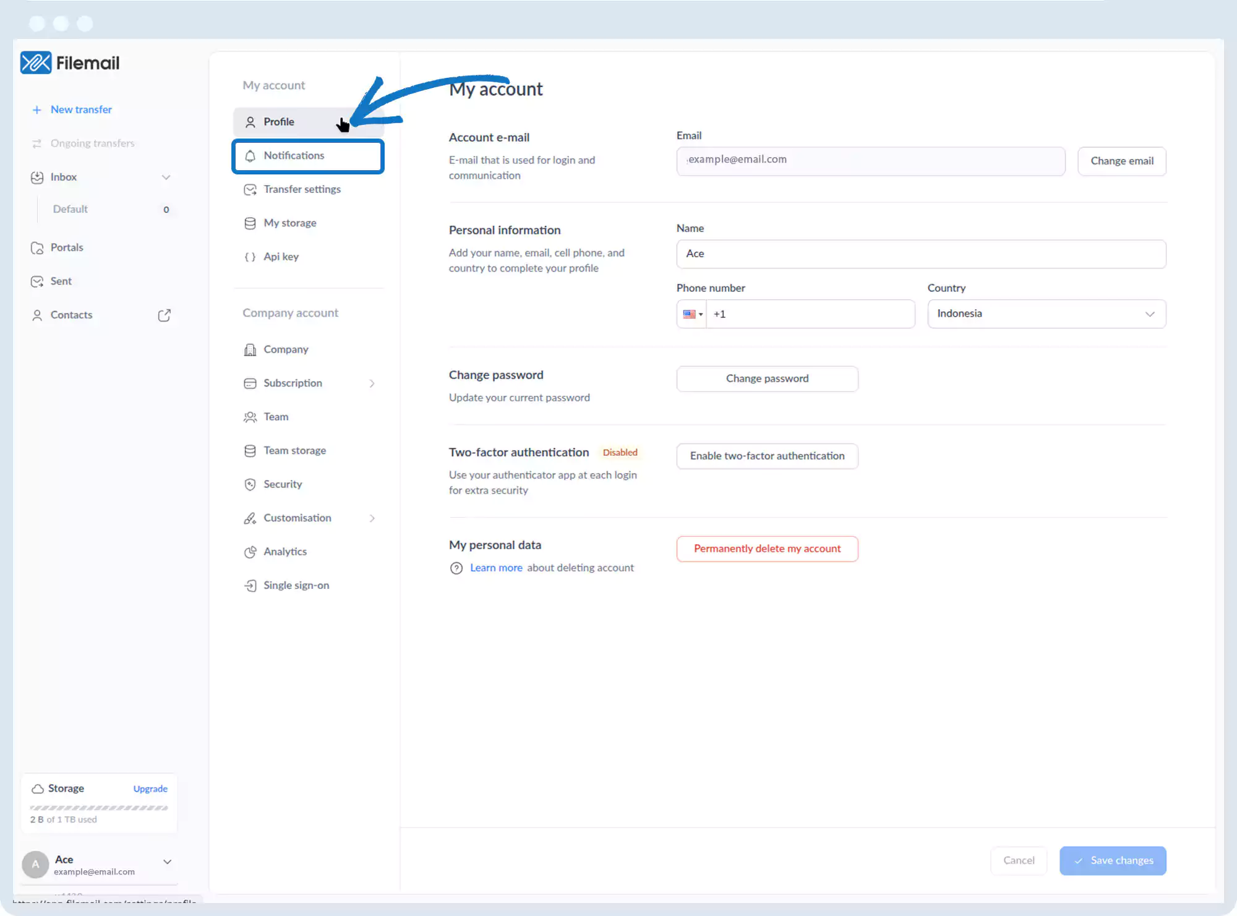Viewport: 1237px width, 916px height.
Task: Click Enable two-factor authentication button
Action: pos(767,456)
